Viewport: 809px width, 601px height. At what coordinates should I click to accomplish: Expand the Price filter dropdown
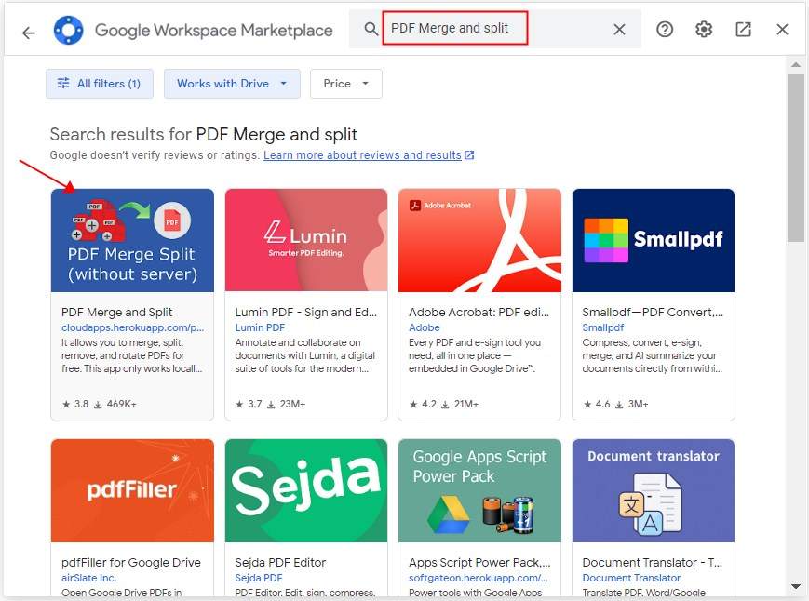pos(345,84)
